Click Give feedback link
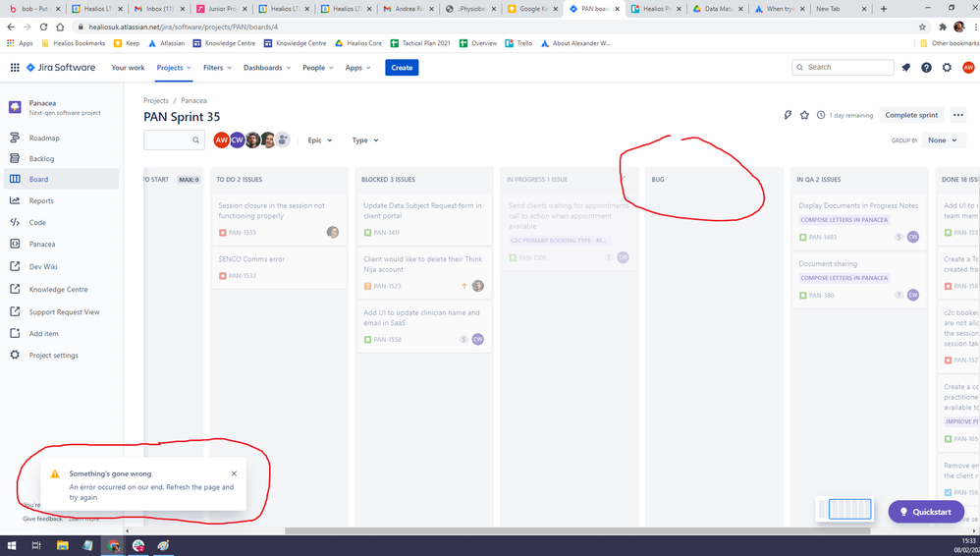Image resolution: width=980 pixels, height=556 pixels. coord(42,519)
